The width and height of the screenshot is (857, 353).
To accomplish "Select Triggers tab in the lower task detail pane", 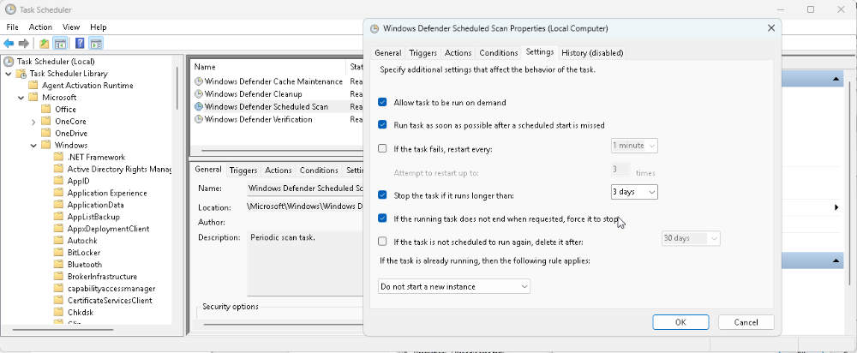I will [x=243, y=171].
